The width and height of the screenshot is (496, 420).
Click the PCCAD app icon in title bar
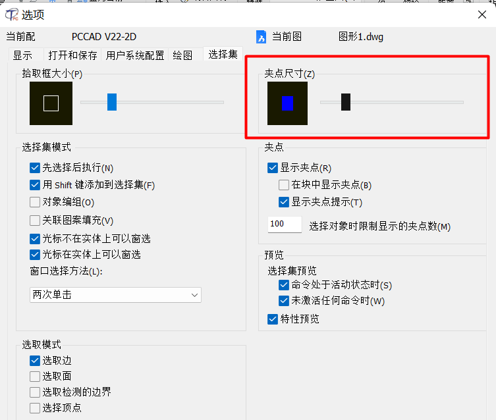click(12, 14)
